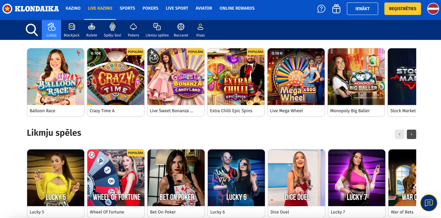Open the Live Mega Wheel thumbnail

(x=296, y=77)
